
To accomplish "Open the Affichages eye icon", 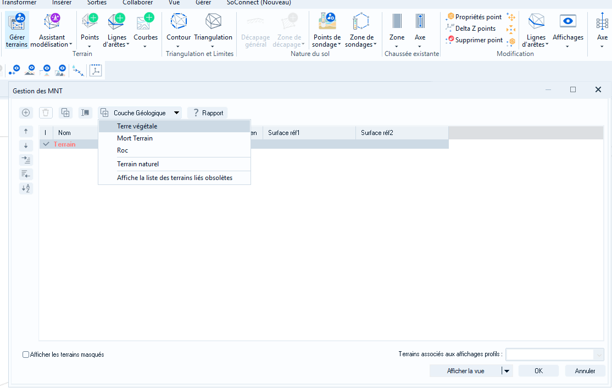I will click(568, 21).
